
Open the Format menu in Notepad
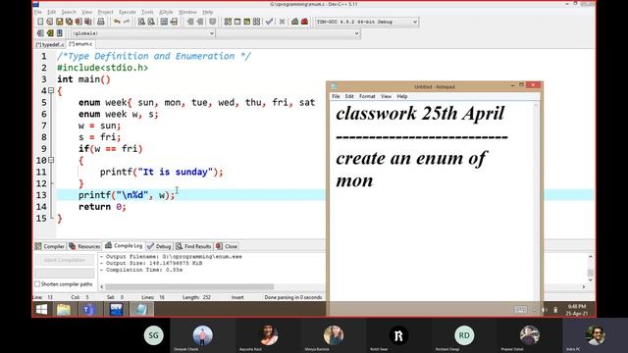367,96
